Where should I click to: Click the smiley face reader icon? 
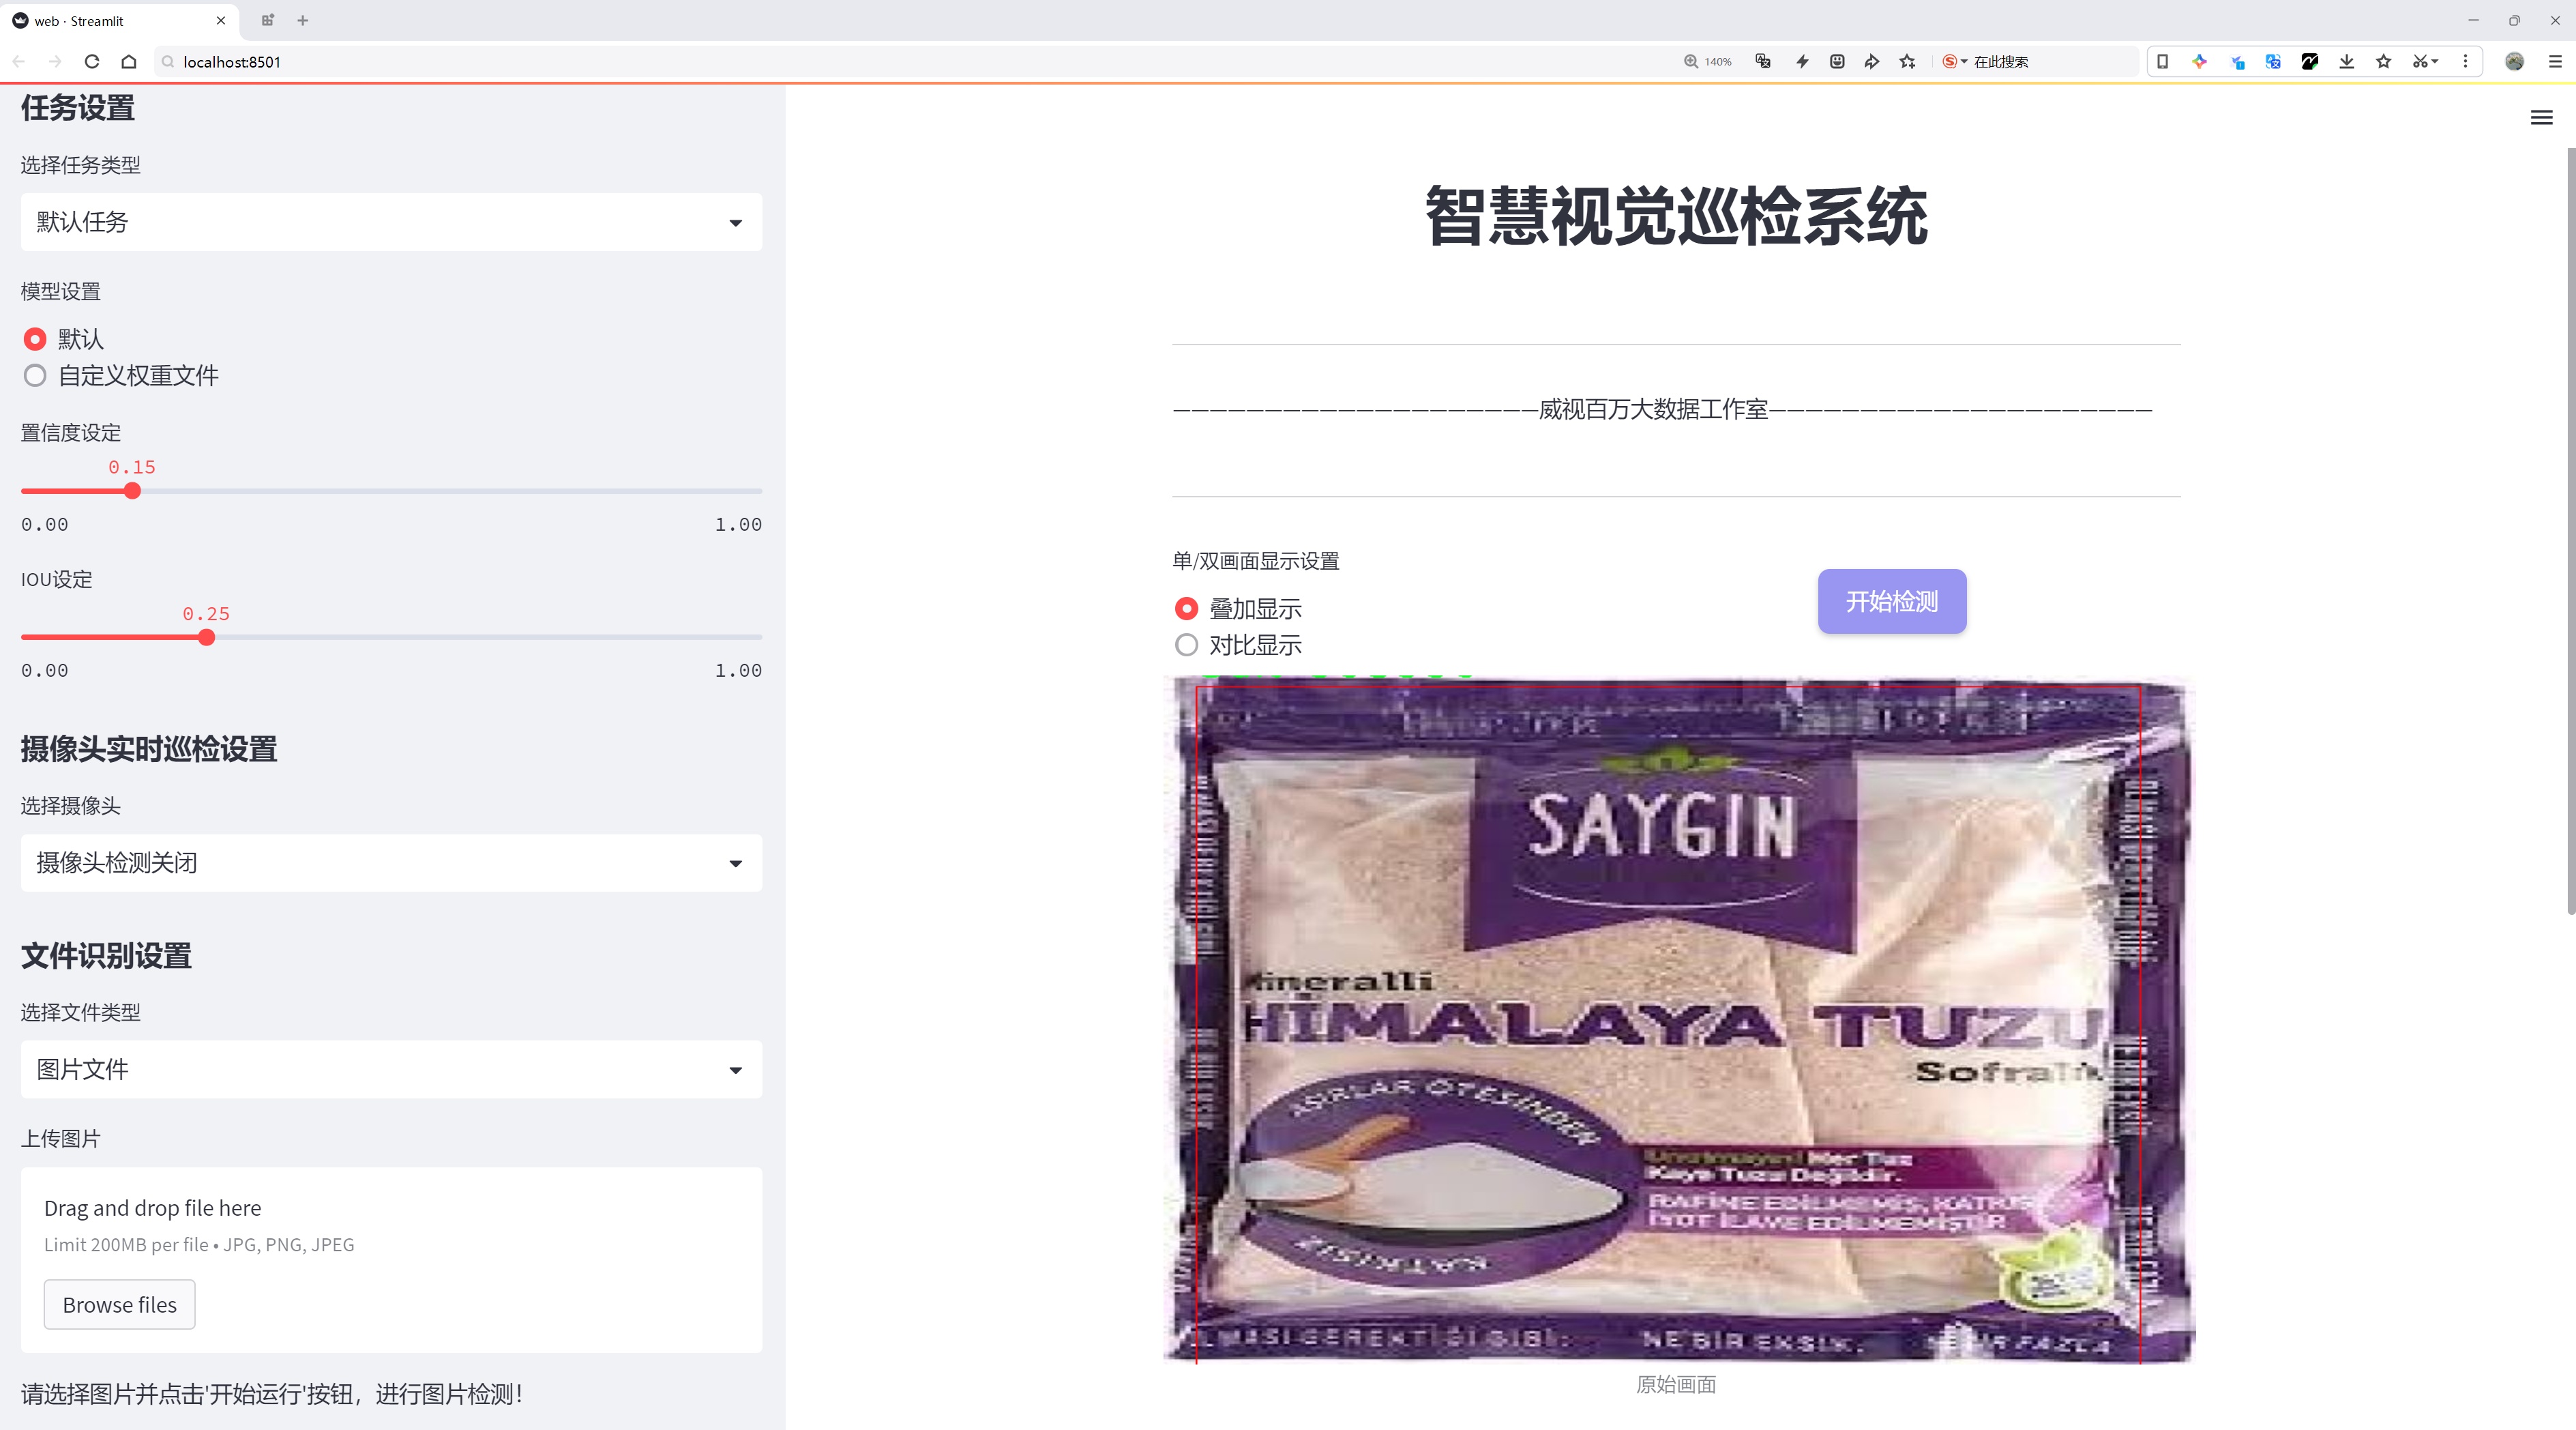(x=1837, y=62)
